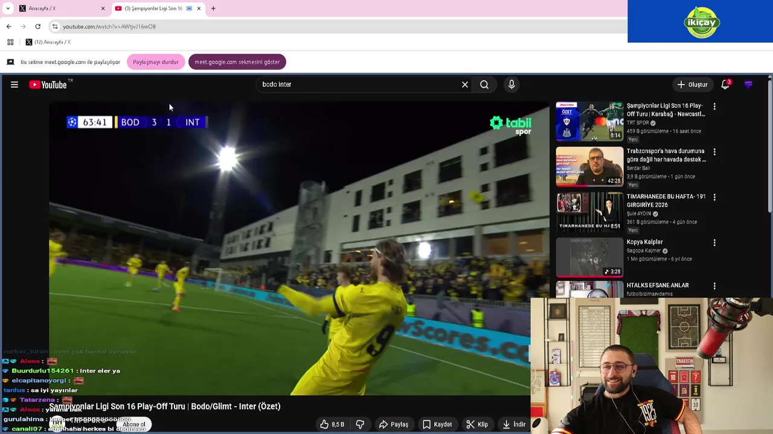Open the ikiçay logo overlay
The height and width of the screenshot is (434, 773).
coord(701,22)
